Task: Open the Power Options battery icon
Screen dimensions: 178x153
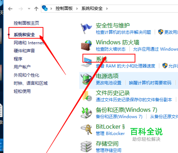Action: [x=86, y=79]
